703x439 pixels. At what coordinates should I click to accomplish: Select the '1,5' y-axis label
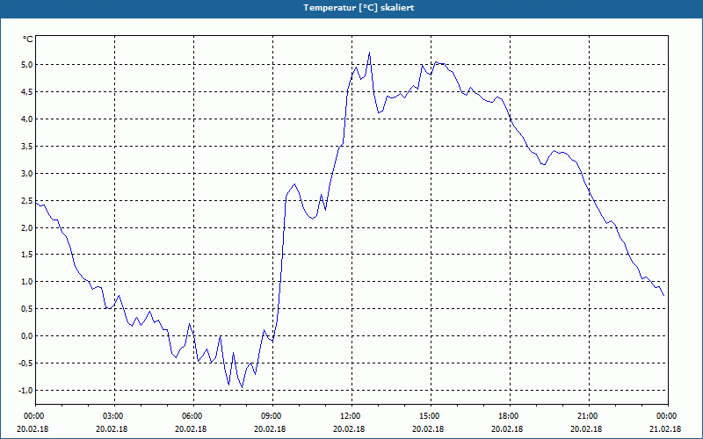tap(27, 255)
